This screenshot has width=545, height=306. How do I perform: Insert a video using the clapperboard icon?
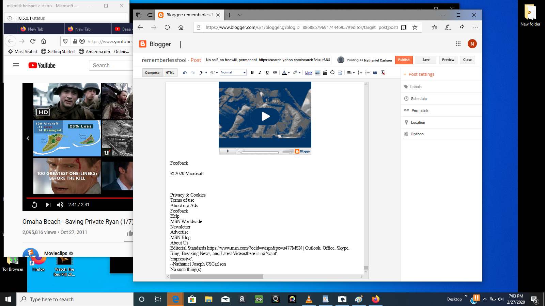(325, 72)
